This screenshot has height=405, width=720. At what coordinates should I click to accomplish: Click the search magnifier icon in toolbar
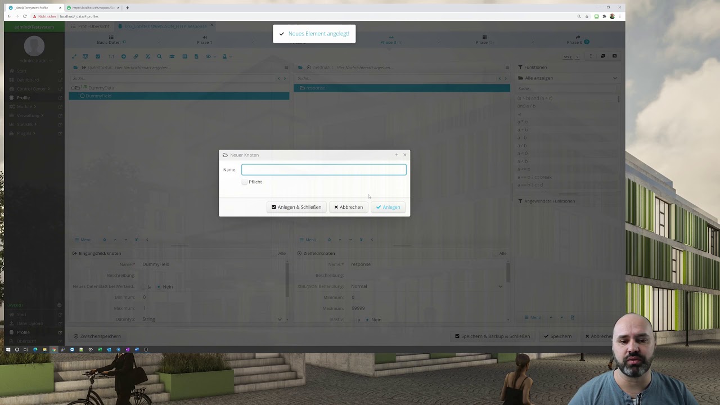point(159,56)
